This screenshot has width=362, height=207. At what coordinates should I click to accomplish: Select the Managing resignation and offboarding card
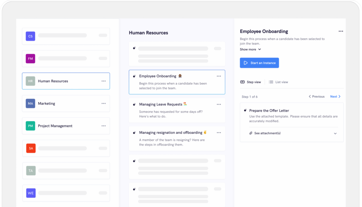pyautogui.click(x=177, y=138)
